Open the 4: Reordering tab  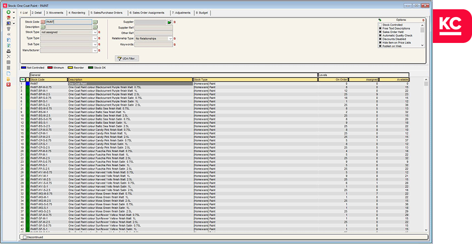77,13
